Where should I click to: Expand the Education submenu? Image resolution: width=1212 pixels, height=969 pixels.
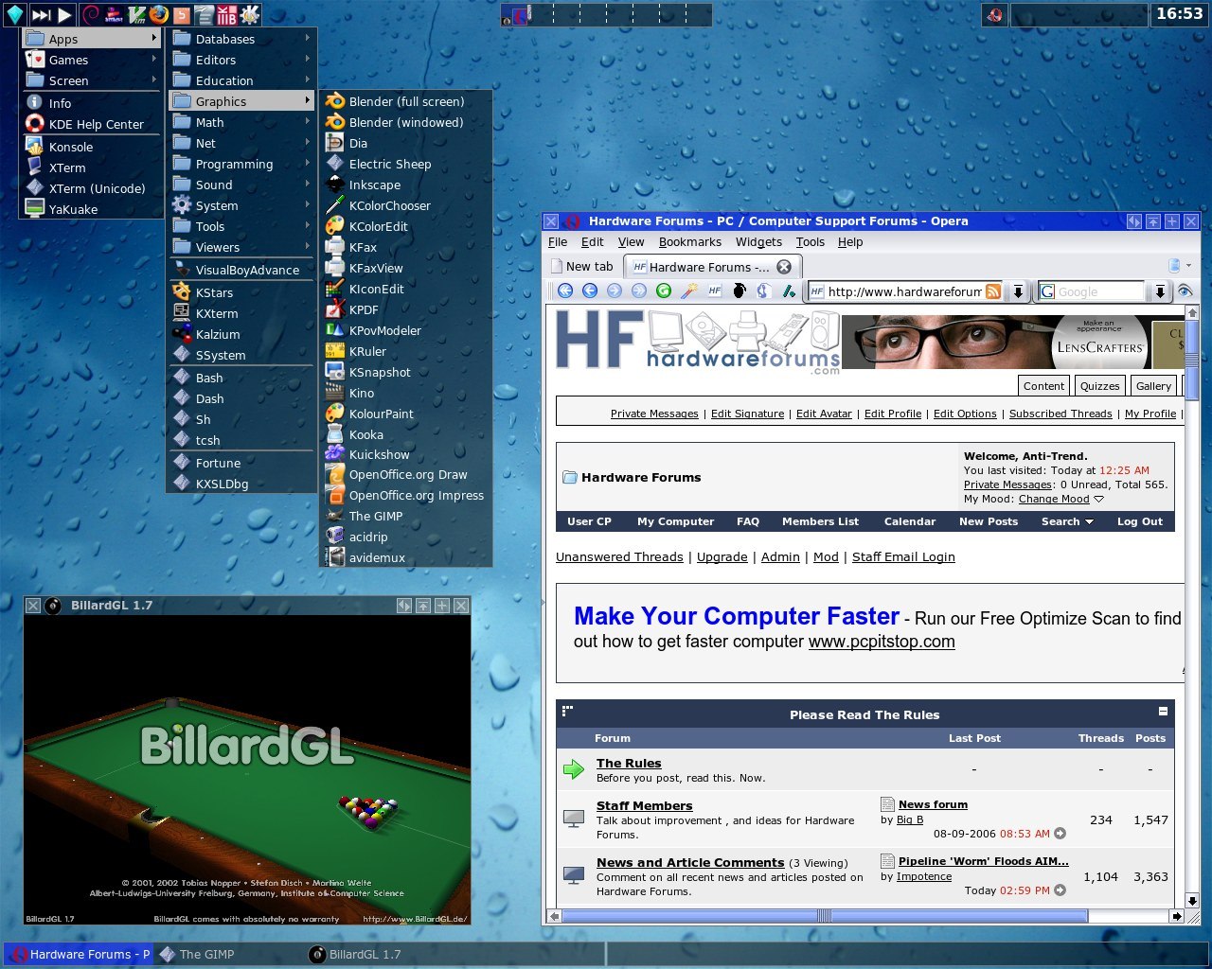pos(241,80)
